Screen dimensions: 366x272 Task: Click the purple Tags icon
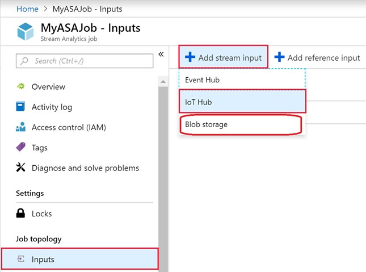point(20,147)
